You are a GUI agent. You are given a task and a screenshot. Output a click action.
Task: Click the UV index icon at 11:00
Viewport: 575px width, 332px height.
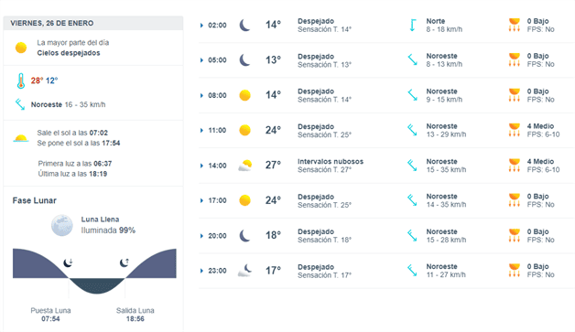tap(515, 130)
